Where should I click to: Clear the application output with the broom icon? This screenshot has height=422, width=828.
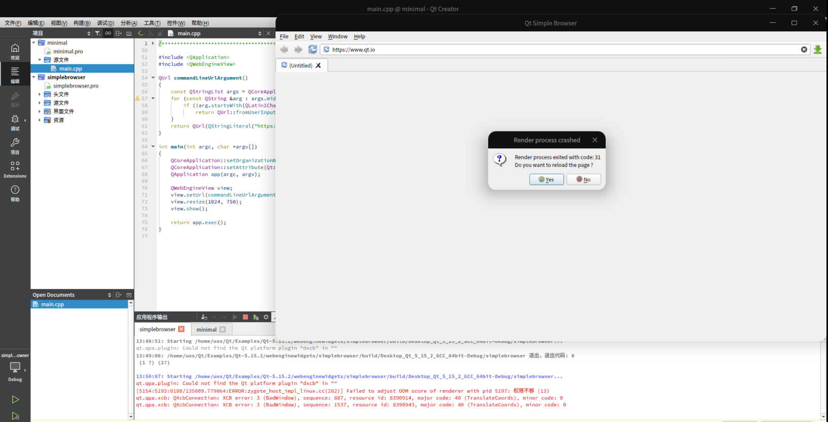(204, 317)
